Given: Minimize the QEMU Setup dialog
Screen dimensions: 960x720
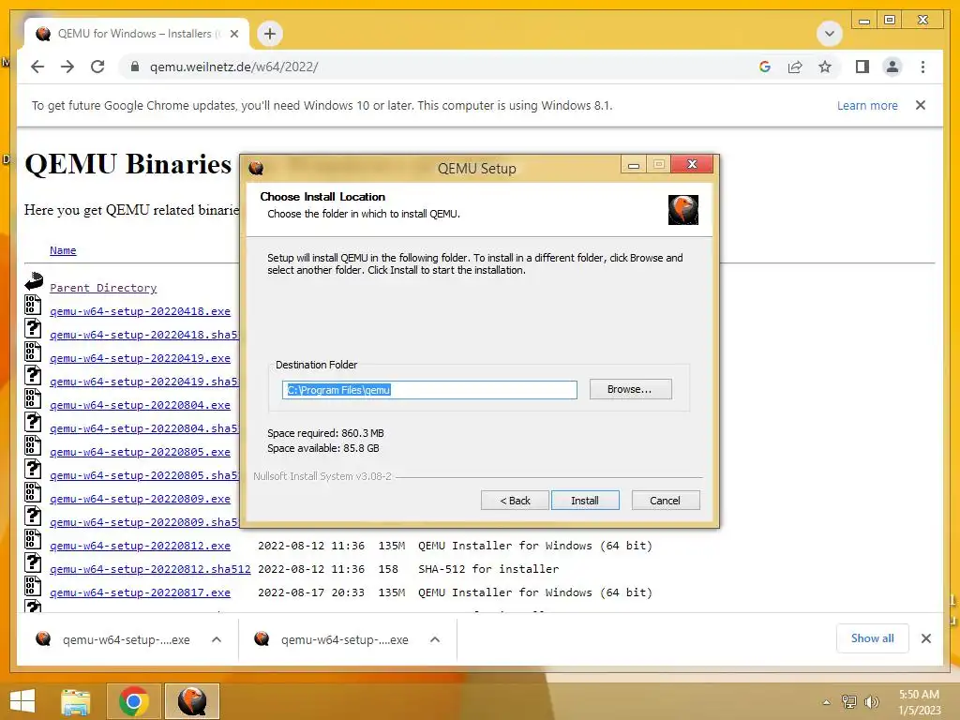Looking at the screenshot, I should click(x=634, y=165).
